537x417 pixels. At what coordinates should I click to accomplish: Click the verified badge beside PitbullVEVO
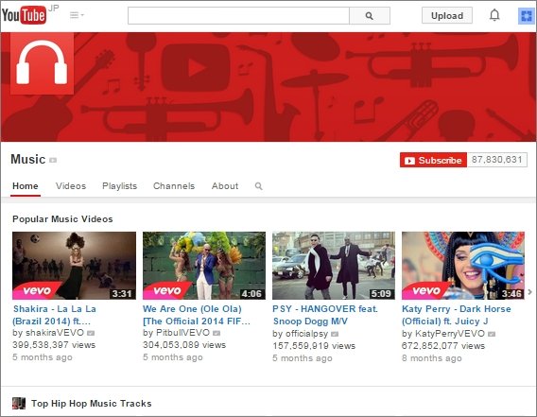point(217,333)
